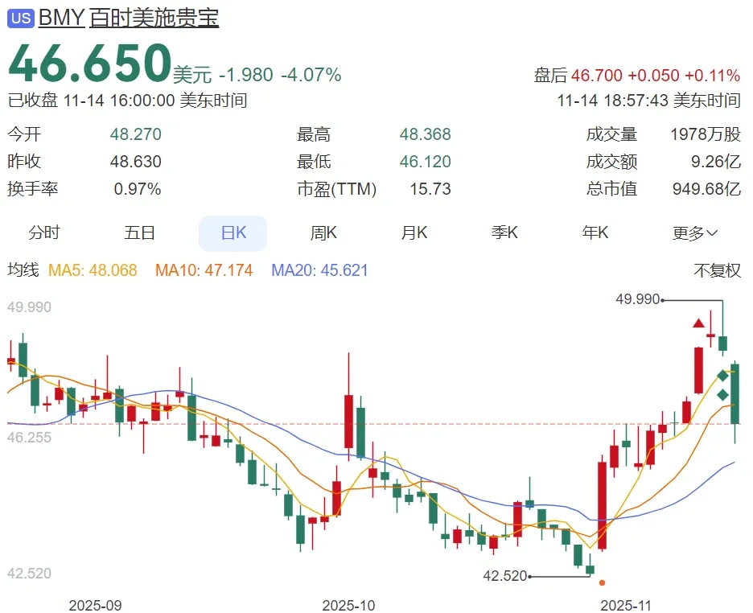
Task: Click the blue US market badge
Action: coord(21,18)
